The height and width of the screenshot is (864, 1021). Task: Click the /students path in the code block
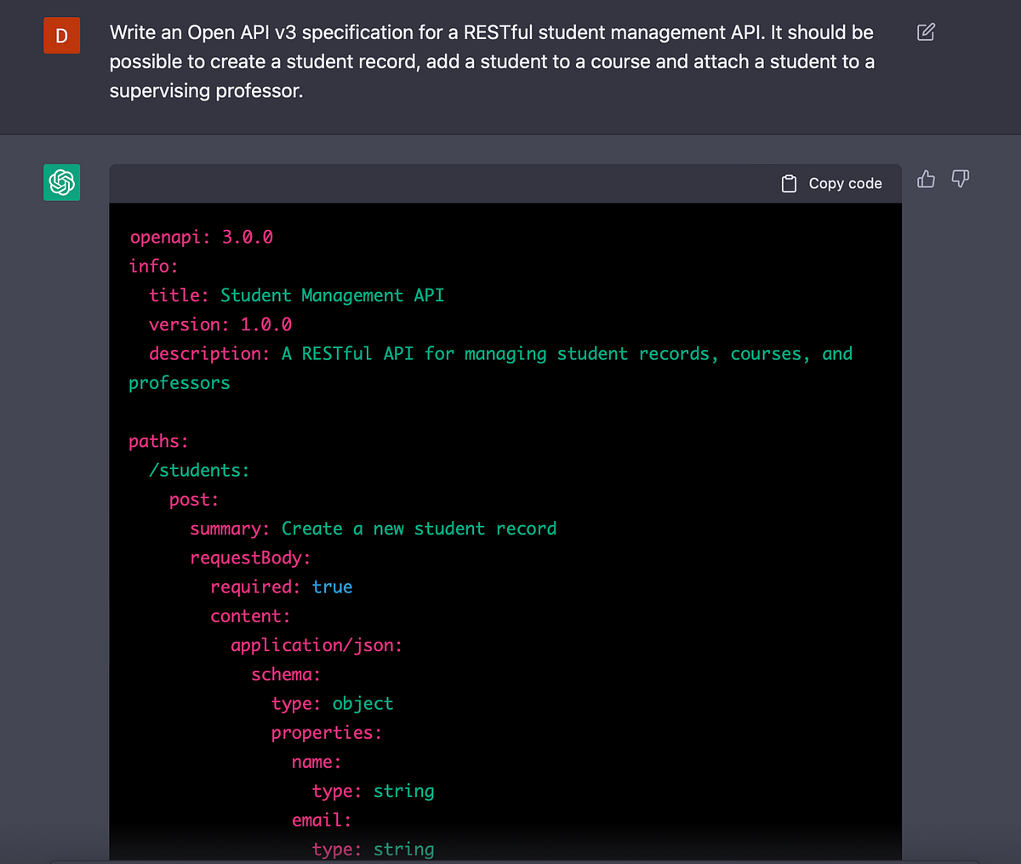pyautogui.click(x=199, y=470)
